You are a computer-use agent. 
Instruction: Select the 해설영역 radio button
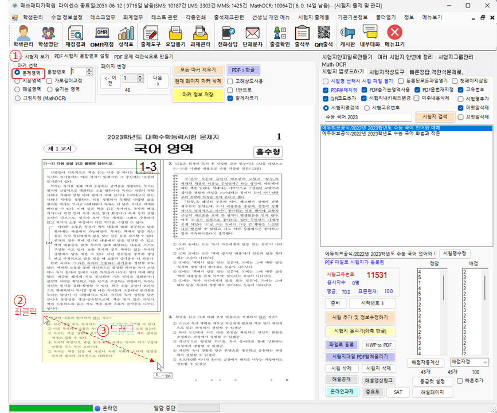point(18,89)
